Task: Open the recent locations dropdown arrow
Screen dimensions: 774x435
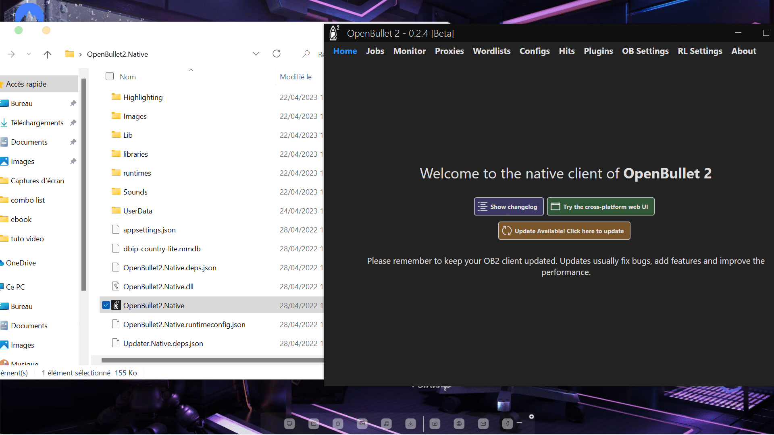Action: point(29,54)
